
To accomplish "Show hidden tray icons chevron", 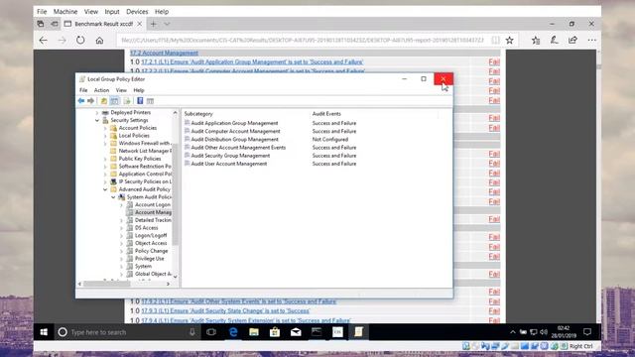I will 513,332.
